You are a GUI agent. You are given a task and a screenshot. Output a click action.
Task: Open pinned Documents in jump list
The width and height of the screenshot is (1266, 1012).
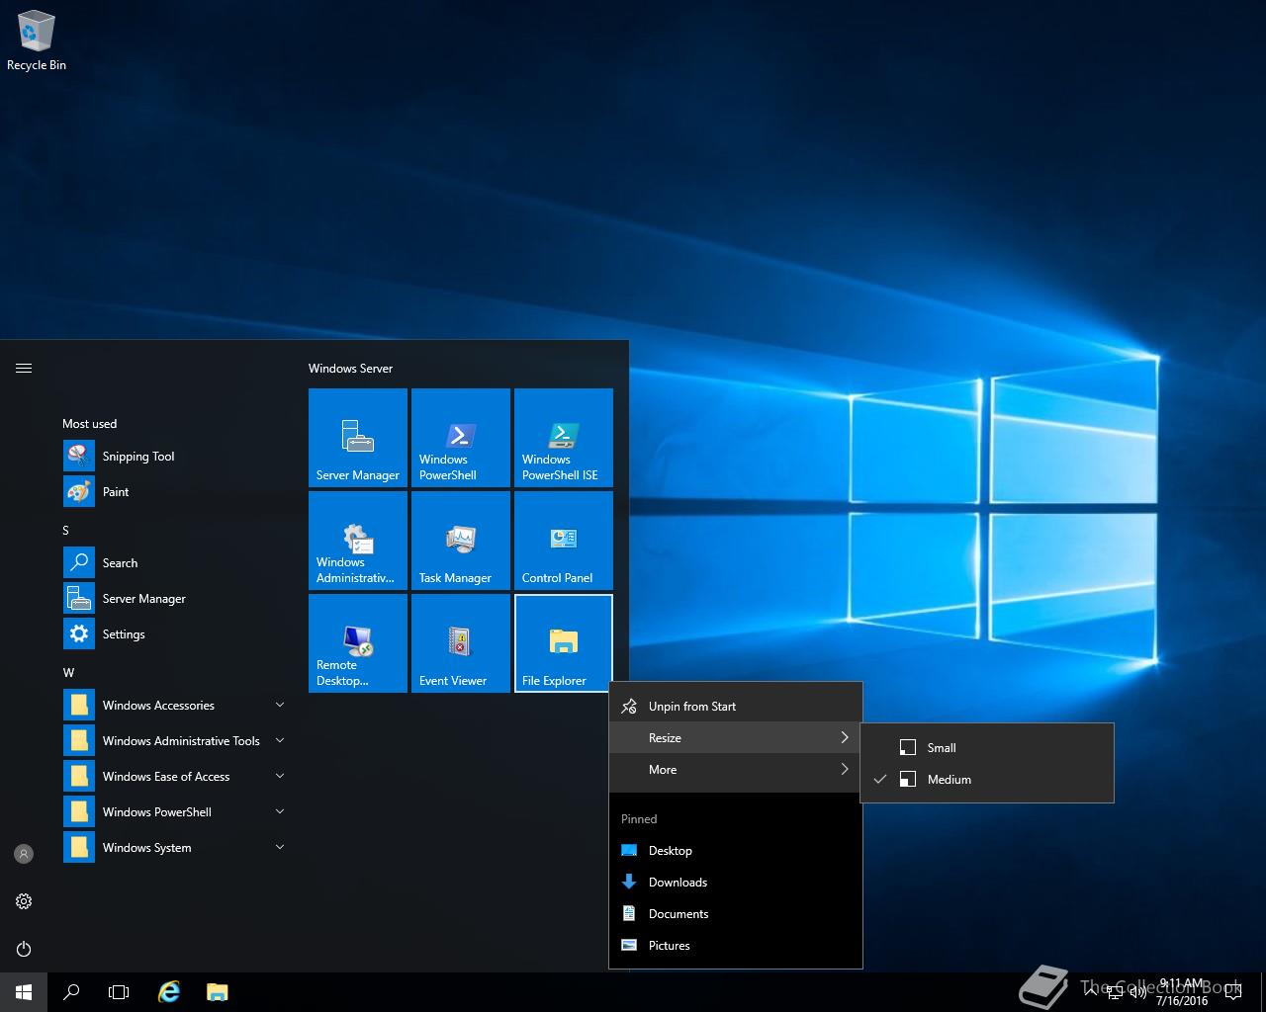click(x=736, y=914)
